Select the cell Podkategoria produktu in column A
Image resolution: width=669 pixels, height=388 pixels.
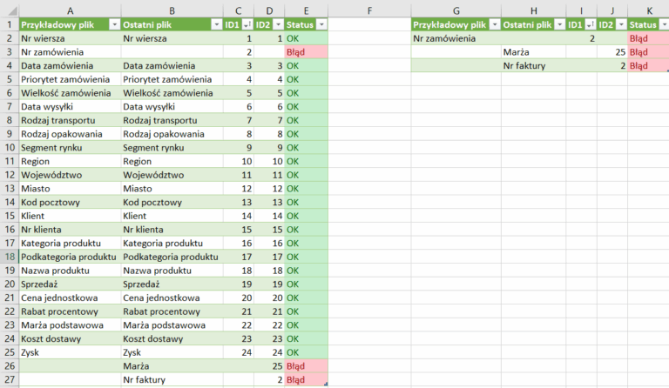tap(68, 257)
